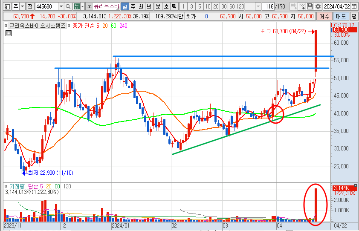Open the calendar date picker icon

point(354,6)
